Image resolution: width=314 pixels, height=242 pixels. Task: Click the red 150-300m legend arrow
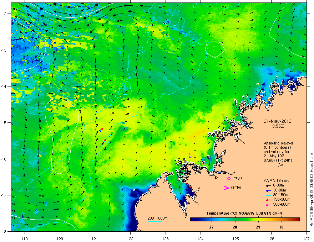tap(268, 200)
